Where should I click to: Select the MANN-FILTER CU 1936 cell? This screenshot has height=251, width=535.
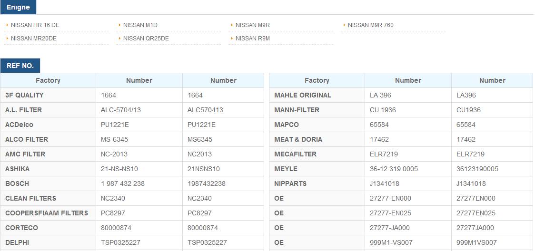[x=408, y=110]
